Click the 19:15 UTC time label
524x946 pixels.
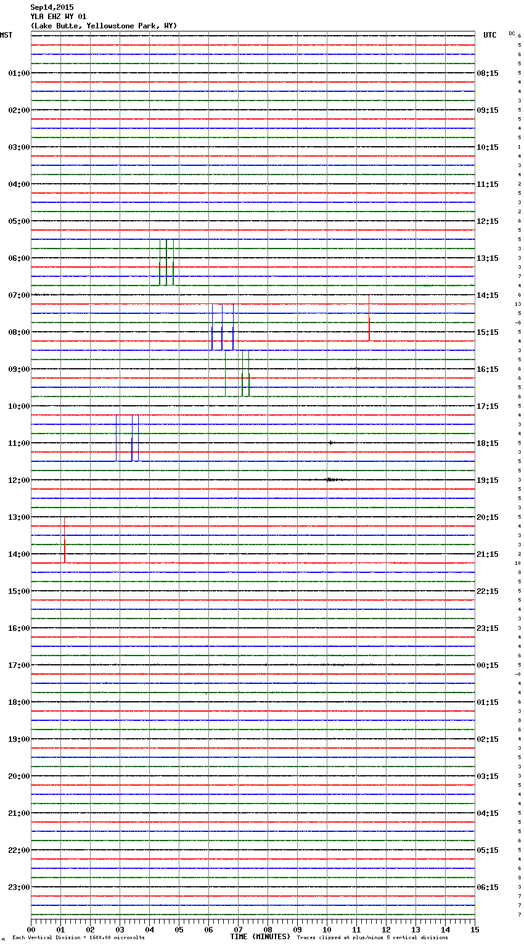pyautogui.click(x=488, y=480)
